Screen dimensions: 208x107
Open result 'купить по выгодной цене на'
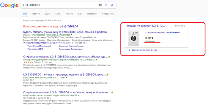tap(67, 92)
